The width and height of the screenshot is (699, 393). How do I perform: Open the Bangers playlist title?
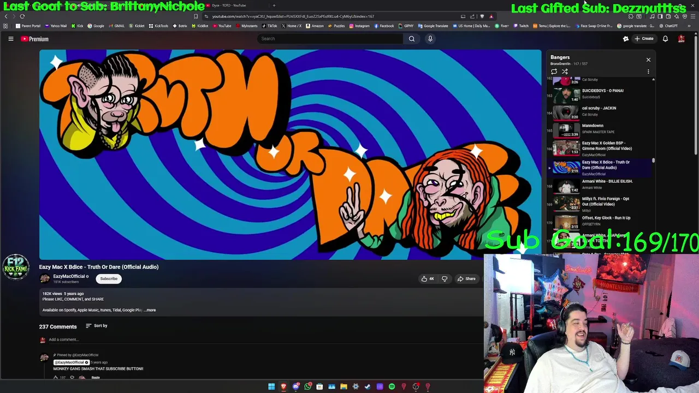point(560,57)
